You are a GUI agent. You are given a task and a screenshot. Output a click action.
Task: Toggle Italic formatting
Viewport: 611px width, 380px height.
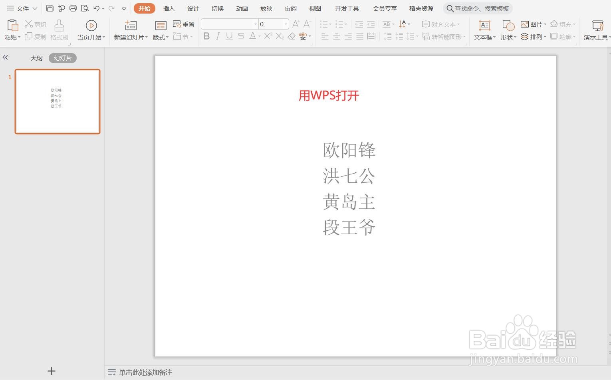tap(218, 36)
